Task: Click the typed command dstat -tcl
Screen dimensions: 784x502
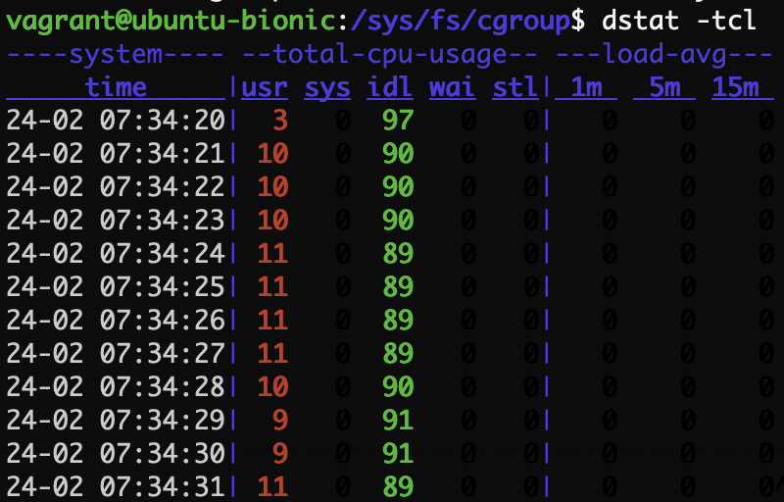Action: click(679, 21)
